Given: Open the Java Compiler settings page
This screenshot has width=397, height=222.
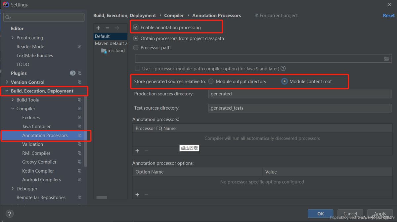Looking at the screenshot, I should coord(36,127).
